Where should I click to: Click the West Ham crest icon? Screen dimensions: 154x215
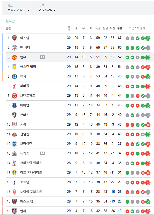14,201
